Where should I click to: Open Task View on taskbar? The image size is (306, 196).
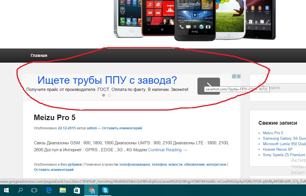pos(34,190)
